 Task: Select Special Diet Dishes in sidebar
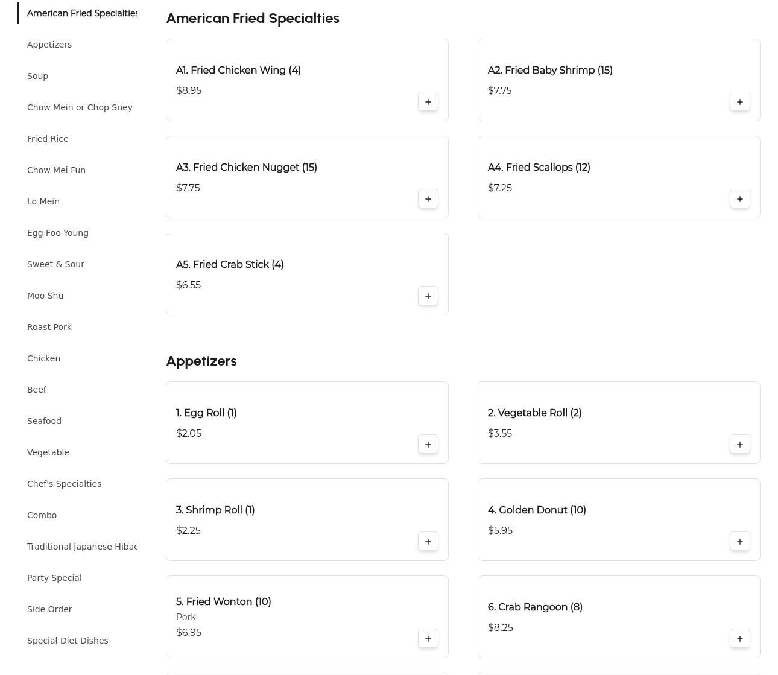68,641
